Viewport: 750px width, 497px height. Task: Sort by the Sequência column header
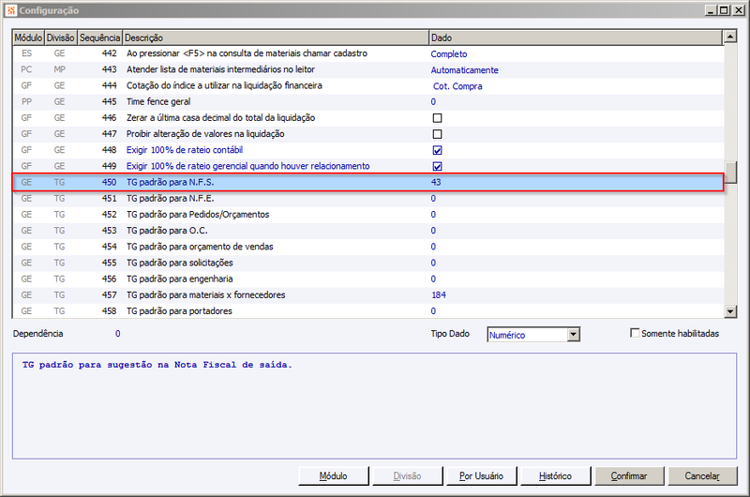[x=99, y=38]
